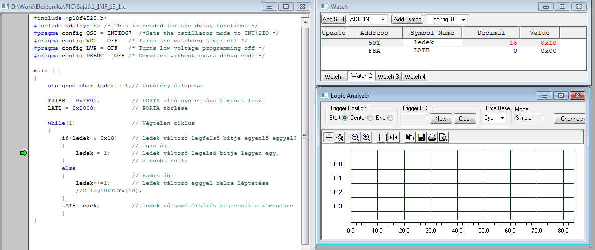Image resolution: width=595 pixels, height=250 pixels.
Task: Click the Address column header
Action: pos(374,33)
